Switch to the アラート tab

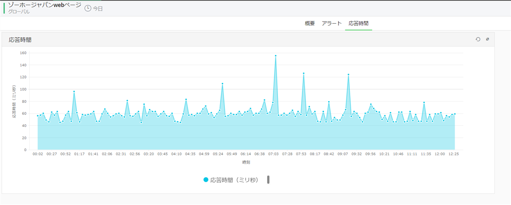(x=331, y=23)
